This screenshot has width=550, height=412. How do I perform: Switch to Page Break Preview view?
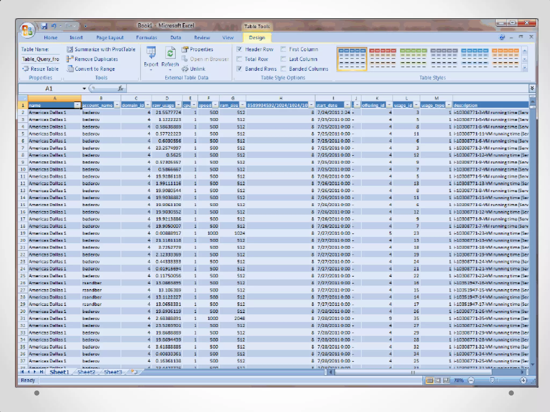(x=446, y=380)
